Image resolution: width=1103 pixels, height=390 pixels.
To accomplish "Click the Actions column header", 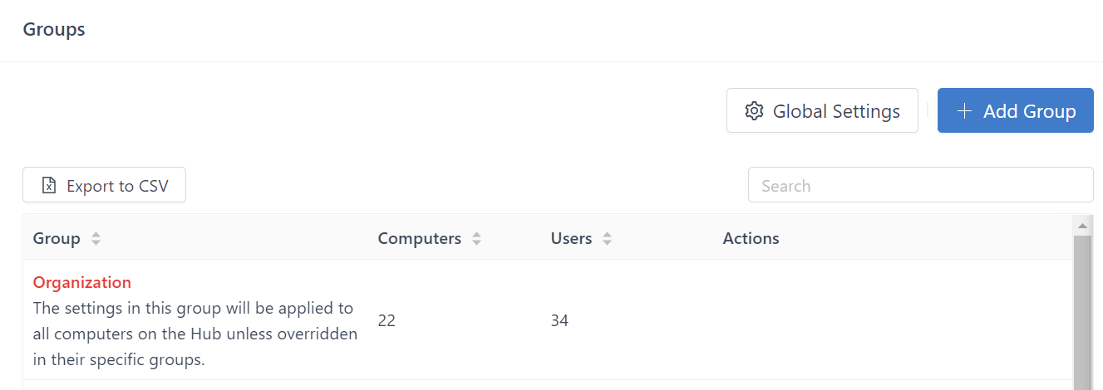I will pos(751,239).
